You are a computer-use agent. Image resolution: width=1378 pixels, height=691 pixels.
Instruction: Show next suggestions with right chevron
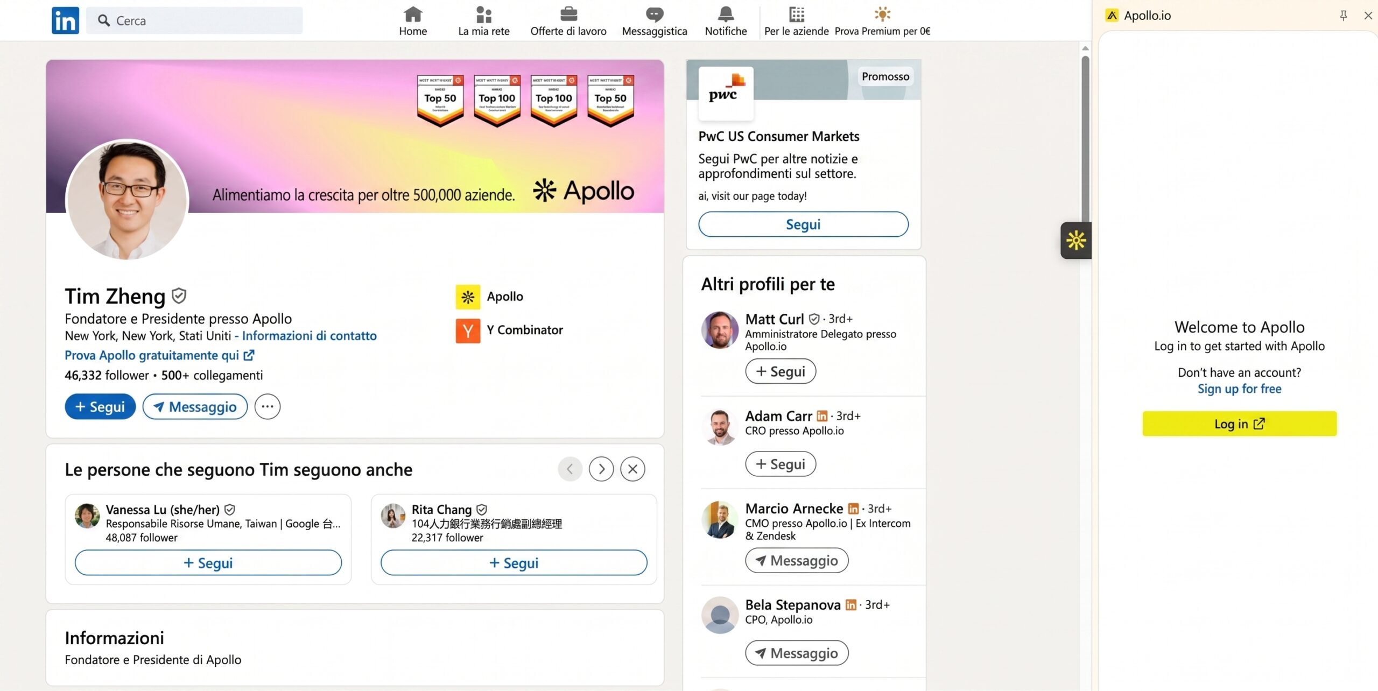(x=601, y=469)
